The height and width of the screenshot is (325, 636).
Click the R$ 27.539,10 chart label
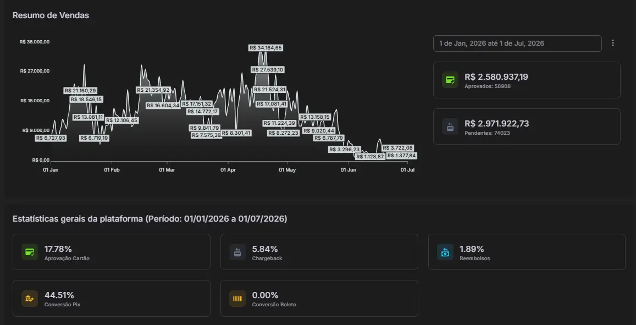[x=268, y=70]
